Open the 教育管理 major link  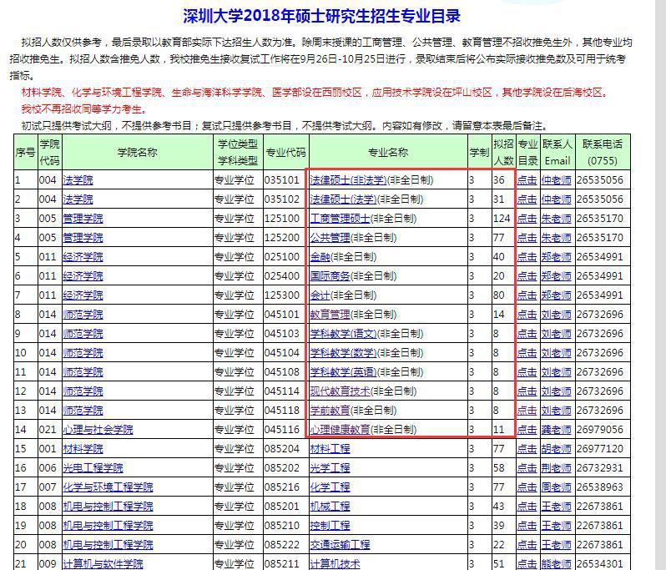(x=330, y=315)
